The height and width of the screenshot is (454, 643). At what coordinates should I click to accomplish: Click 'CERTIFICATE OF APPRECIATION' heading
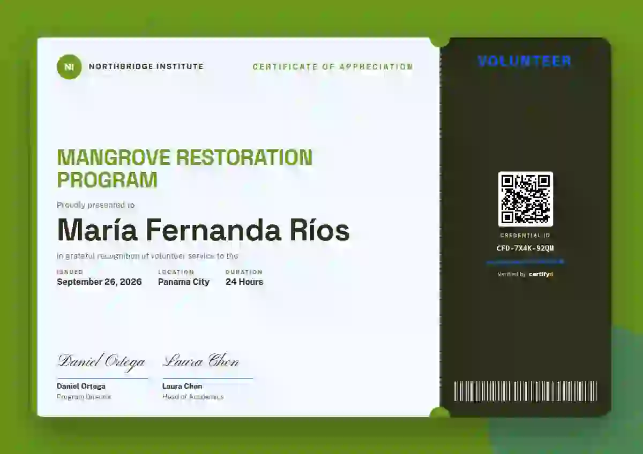pos(333,67)
